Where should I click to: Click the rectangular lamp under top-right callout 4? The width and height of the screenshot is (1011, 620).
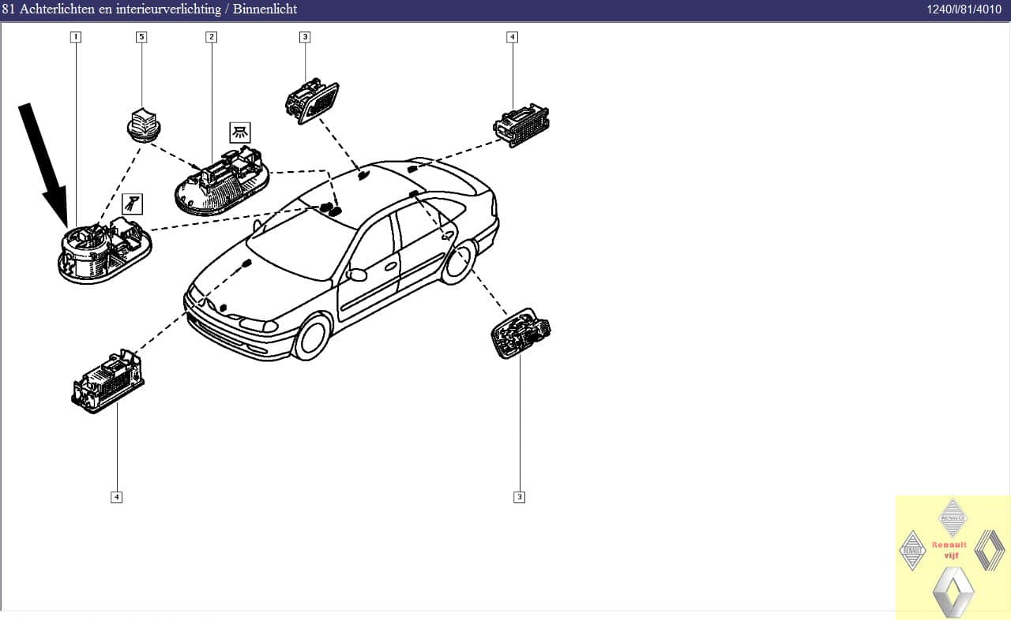coord(521,125)
